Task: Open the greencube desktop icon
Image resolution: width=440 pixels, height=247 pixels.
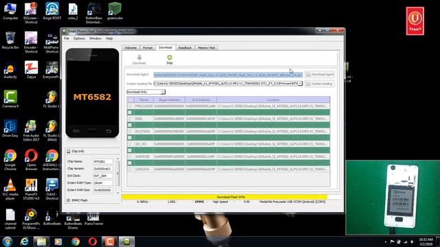Action: click(x=115, y=11)
